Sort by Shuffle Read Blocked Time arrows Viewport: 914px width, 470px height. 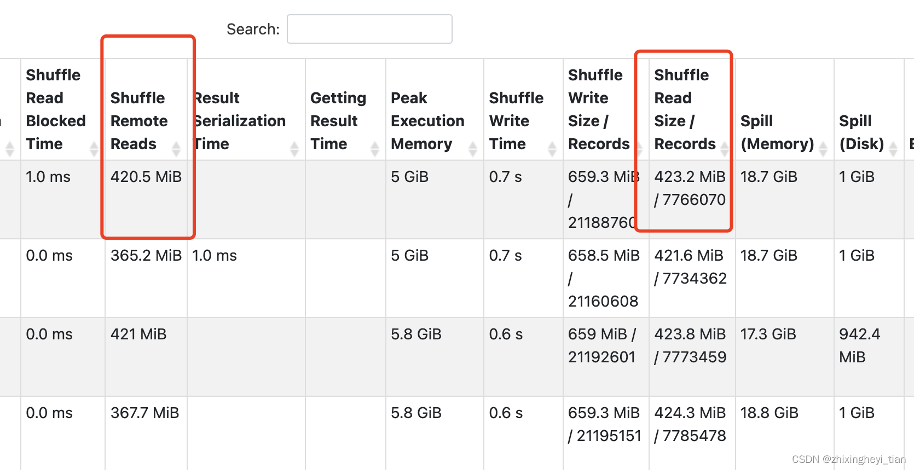[x=94, y=149]
